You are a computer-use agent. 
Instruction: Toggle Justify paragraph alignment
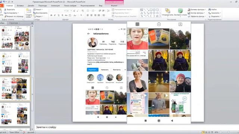point(99,15)
